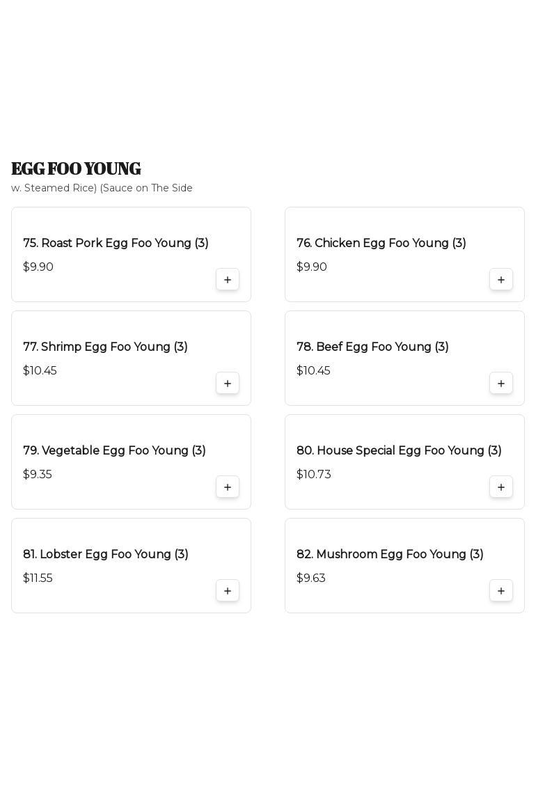The height and width of the screenshot is (788, 536).
Task: View the 79. Vegetable Egg Foo Young item
Action: 114,450
